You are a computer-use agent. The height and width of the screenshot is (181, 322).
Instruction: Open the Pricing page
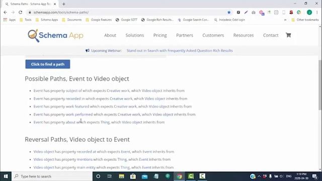click(x=160, y=35)
